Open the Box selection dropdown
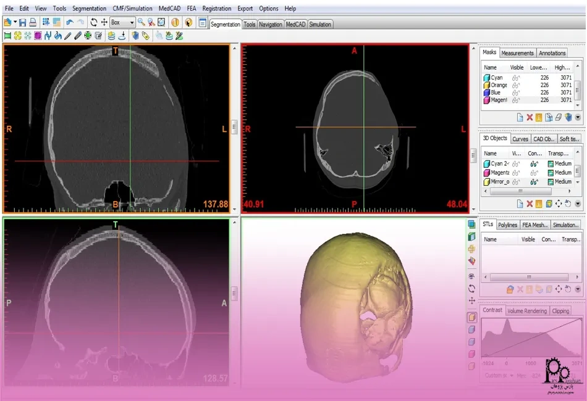The height and width of the screenshot is (401, 587). pos(132,22)
